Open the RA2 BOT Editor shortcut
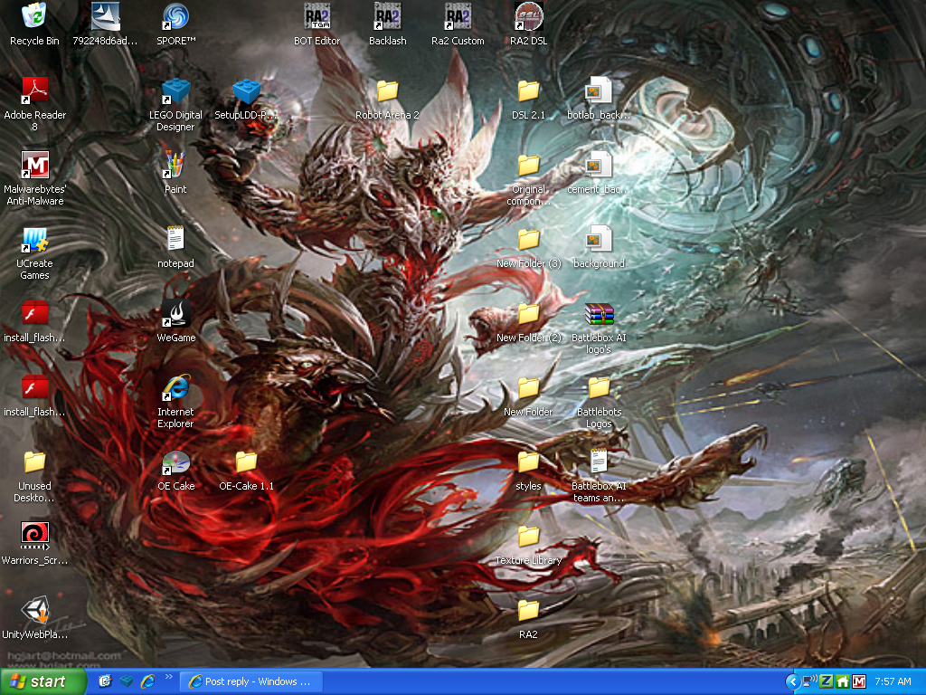926x695 pixels. [317, 16]
